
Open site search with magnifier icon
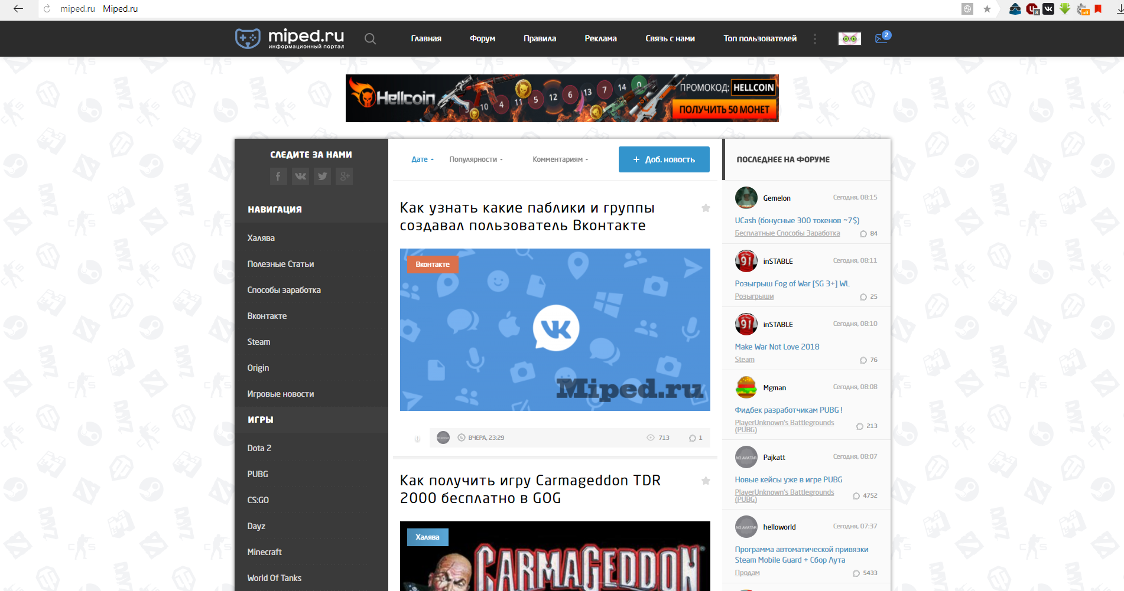pyautogui.click(x=370, y=39)
